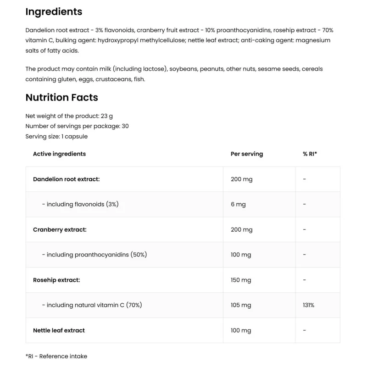The height and width of the screenshot is (367, 367).
Task: Select the Nettle leaf extract row label
Action: pyautogui.click(x=59, y=330)
